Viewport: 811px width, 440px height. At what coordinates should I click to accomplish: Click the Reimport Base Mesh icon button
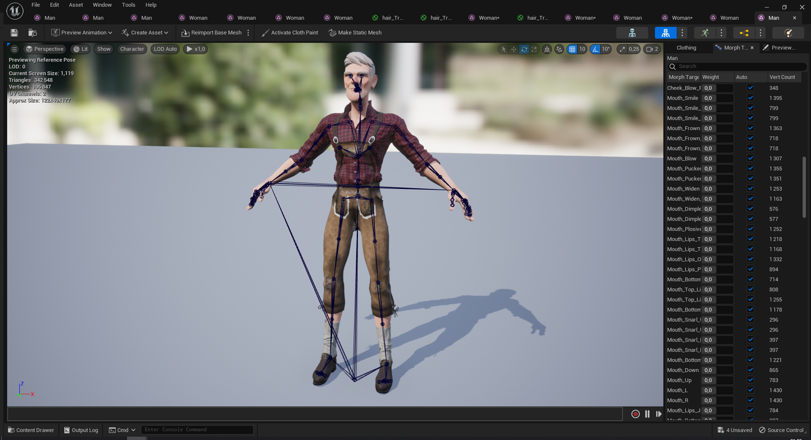point(211,33)
